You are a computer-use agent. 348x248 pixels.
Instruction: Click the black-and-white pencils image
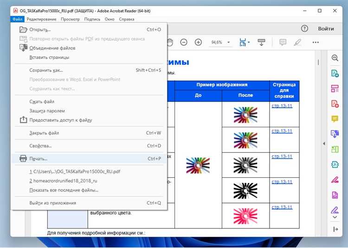(x=245, y=191)
